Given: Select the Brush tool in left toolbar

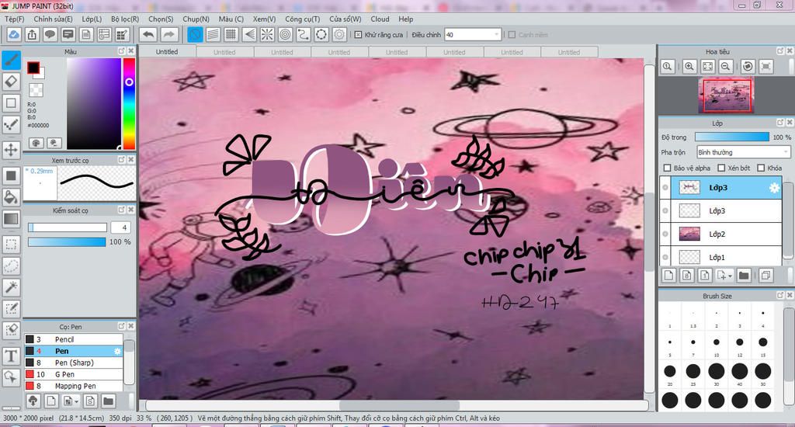Looking at the screenshot, I should [x=11, y=60].
